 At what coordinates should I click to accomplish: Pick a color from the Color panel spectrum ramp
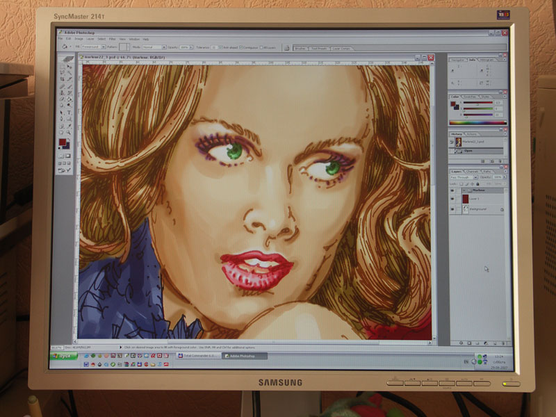(477, 123)
